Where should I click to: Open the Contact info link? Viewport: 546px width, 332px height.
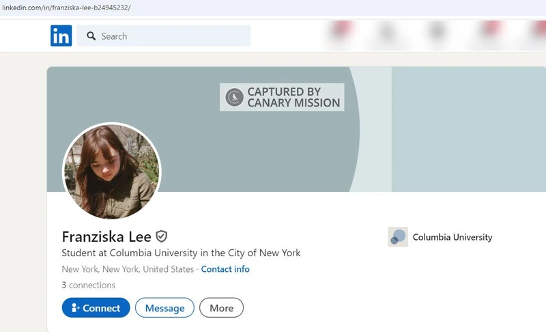225,269
